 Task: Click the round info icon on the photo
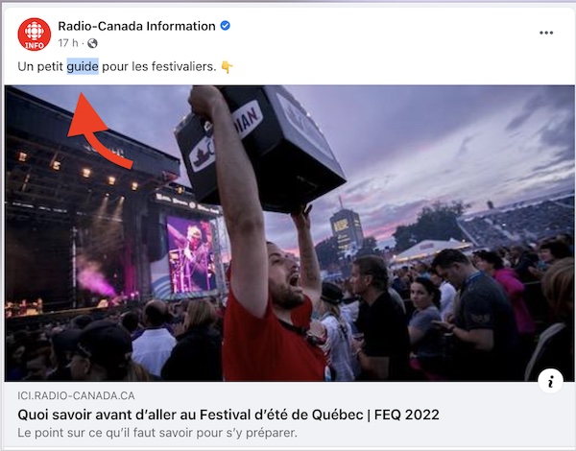pyautogui.click(x=550, y=381)
